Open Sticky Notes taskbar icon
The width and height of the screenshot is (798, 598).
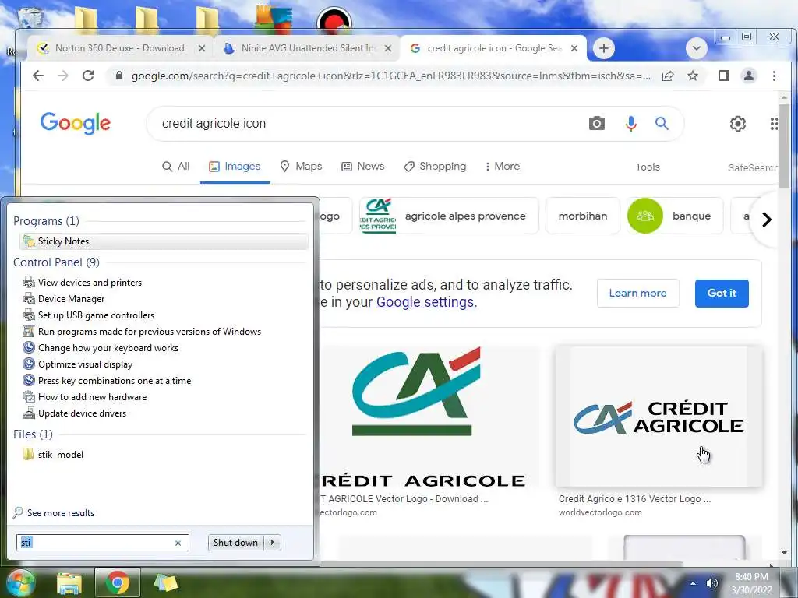coord(166,582)
